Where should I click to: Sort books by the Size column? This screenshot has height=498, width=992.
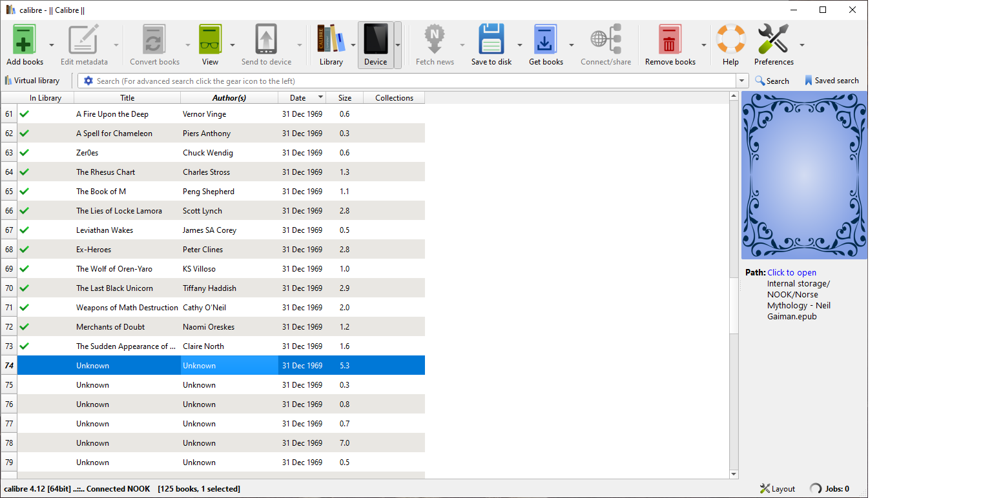point(345,98)
